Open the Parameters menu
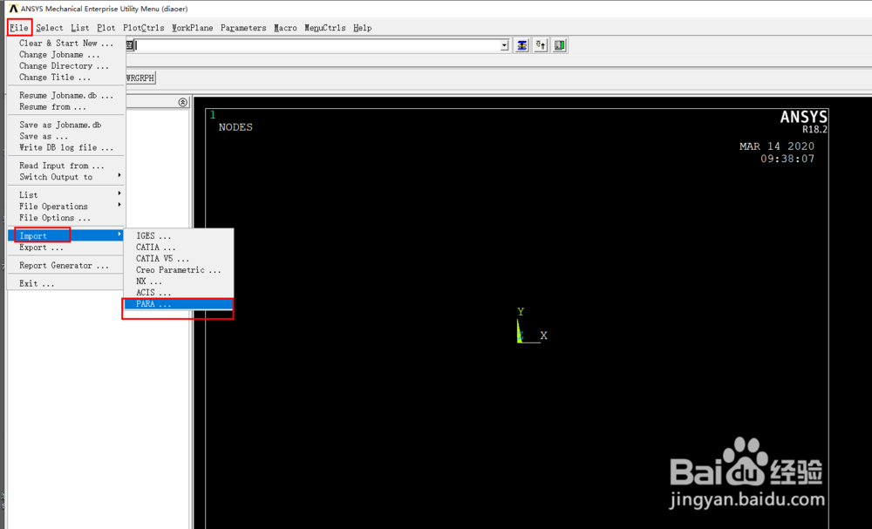The width and height of the screenshot is (872, 529). [243, 28]
